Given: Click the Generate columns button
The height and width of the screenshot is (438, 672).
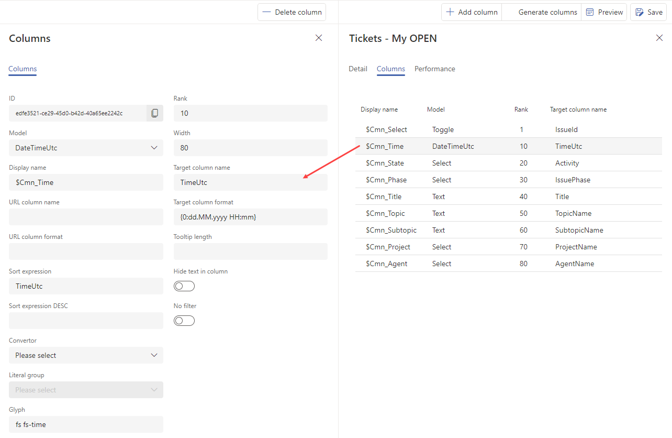Looking at the screenshot, I should point(542,12).
